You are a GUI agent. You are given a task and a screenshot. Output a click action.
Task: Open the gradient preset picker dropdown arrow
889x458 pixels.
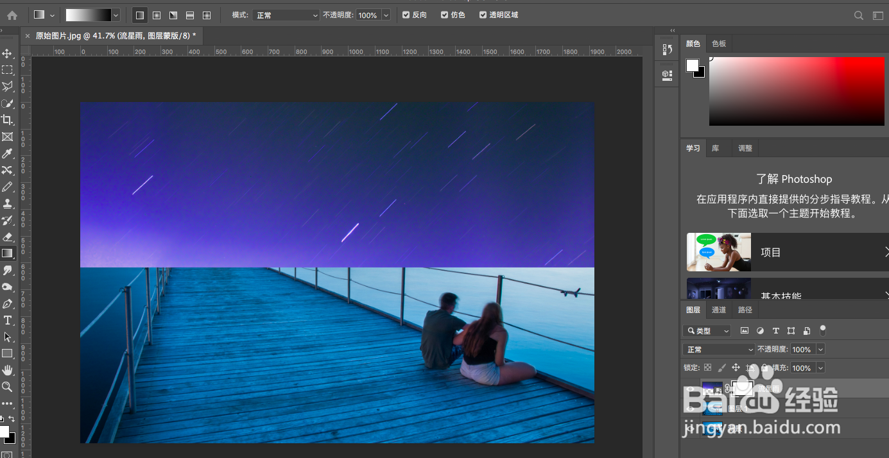coord(116,15)
